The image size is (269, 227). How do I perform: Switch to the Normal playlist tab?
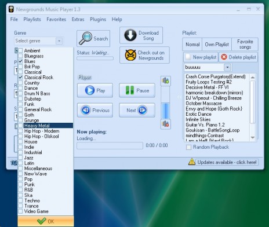click(192, 45)
